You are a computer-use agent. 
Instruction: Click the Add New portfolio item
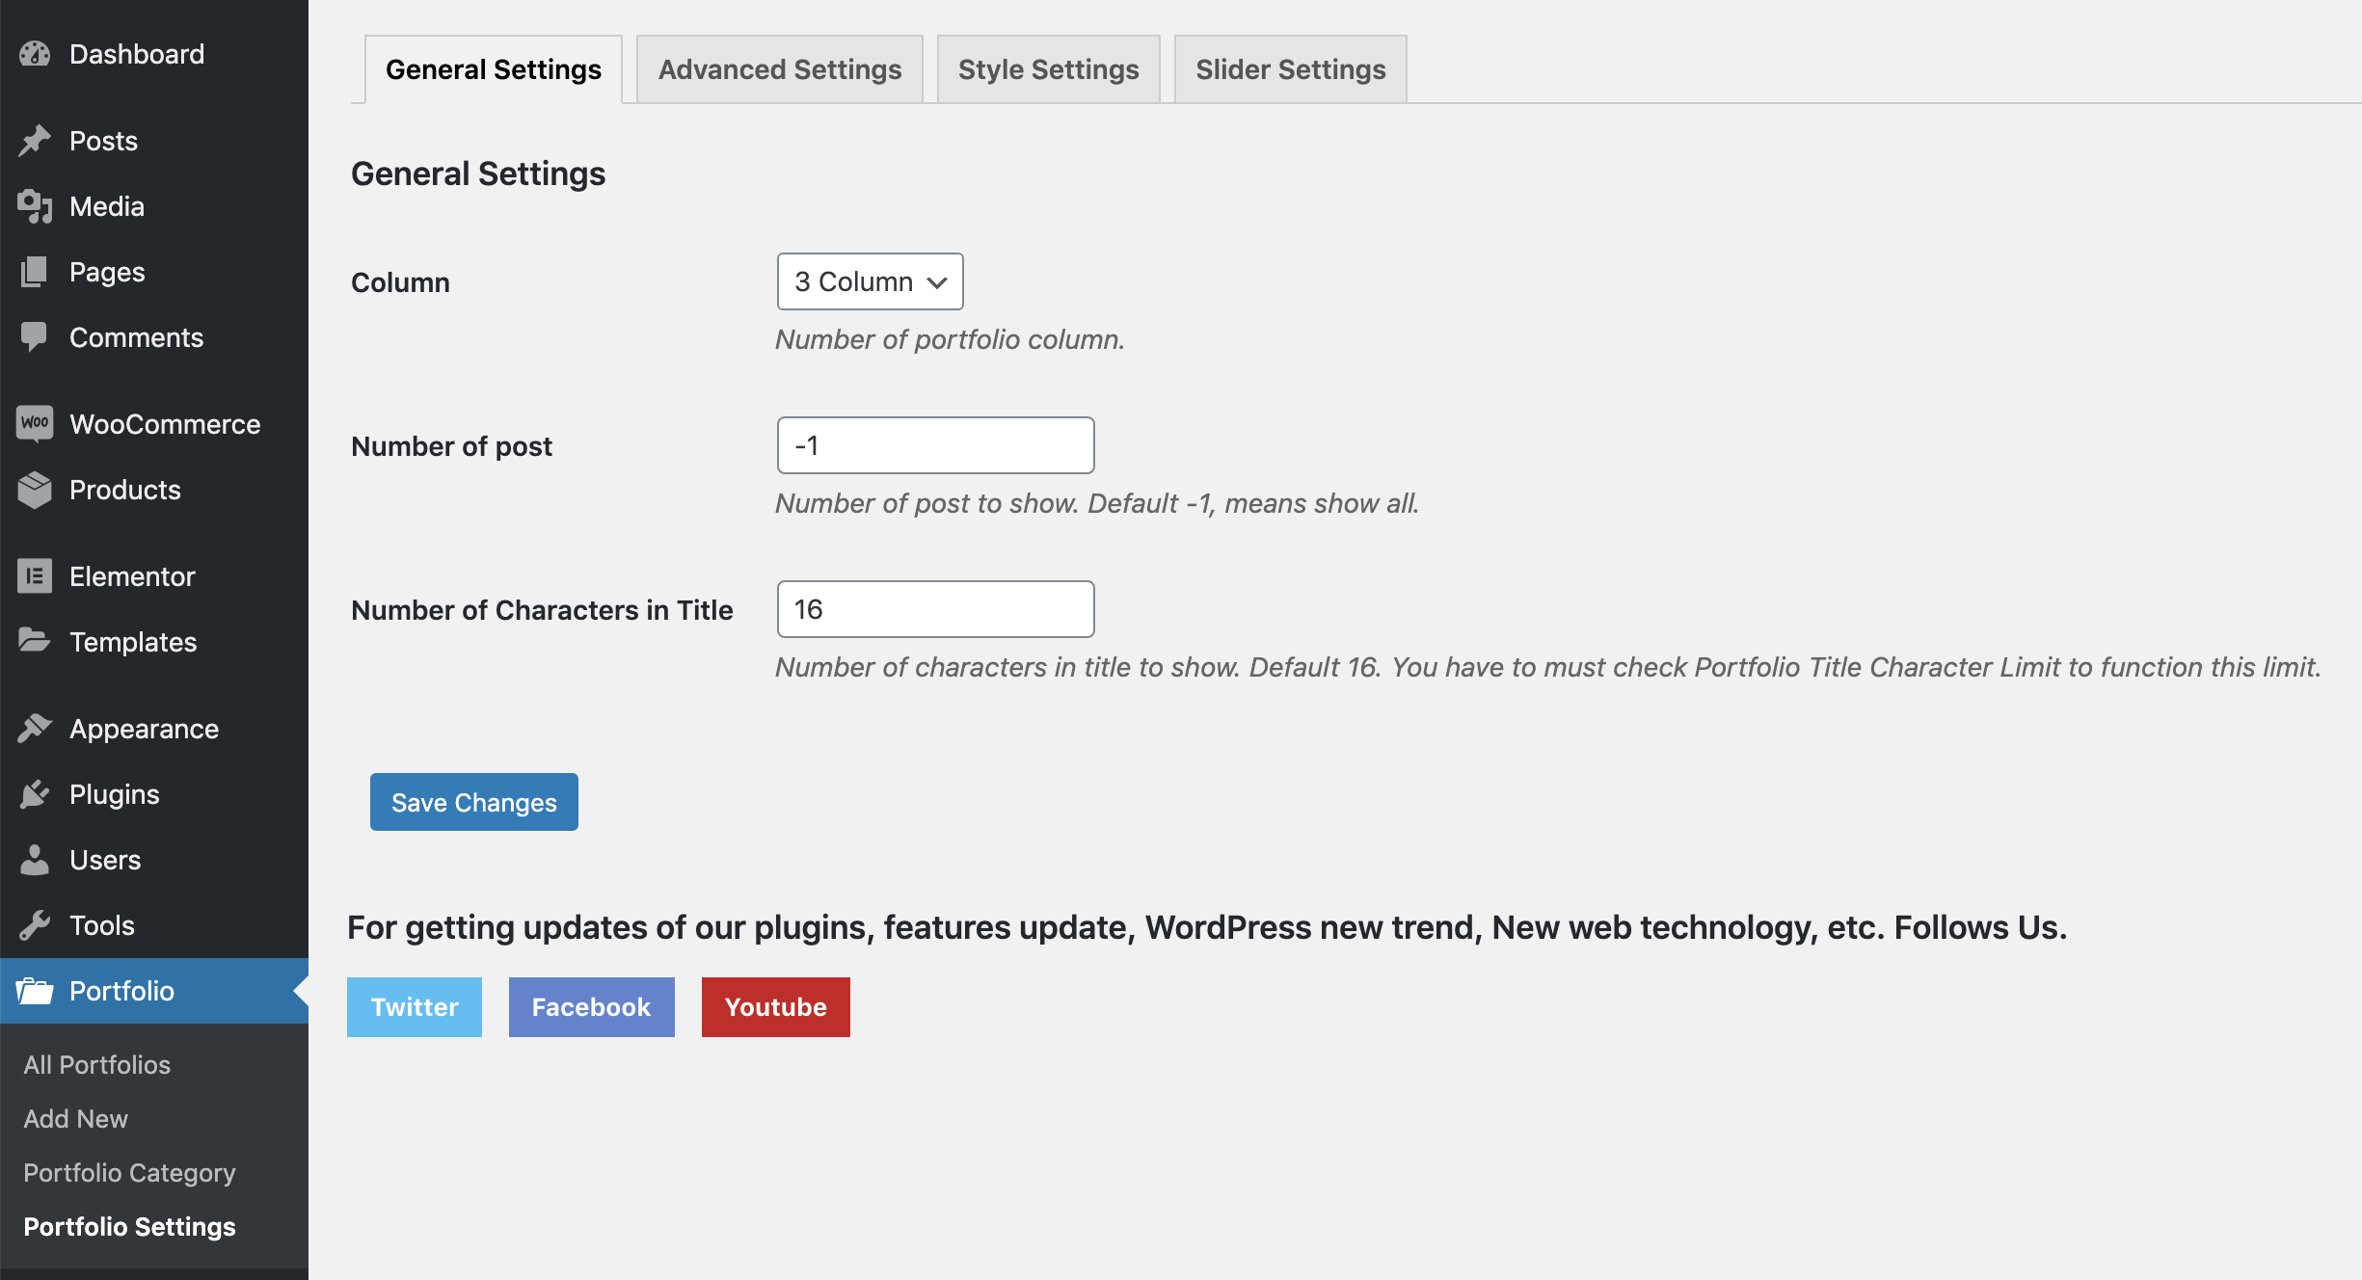74,1119
